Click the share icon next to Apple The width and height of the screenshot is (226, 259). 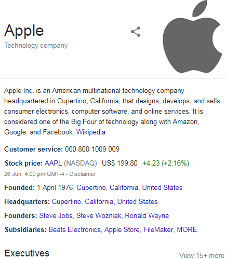[x=136, y=32]
